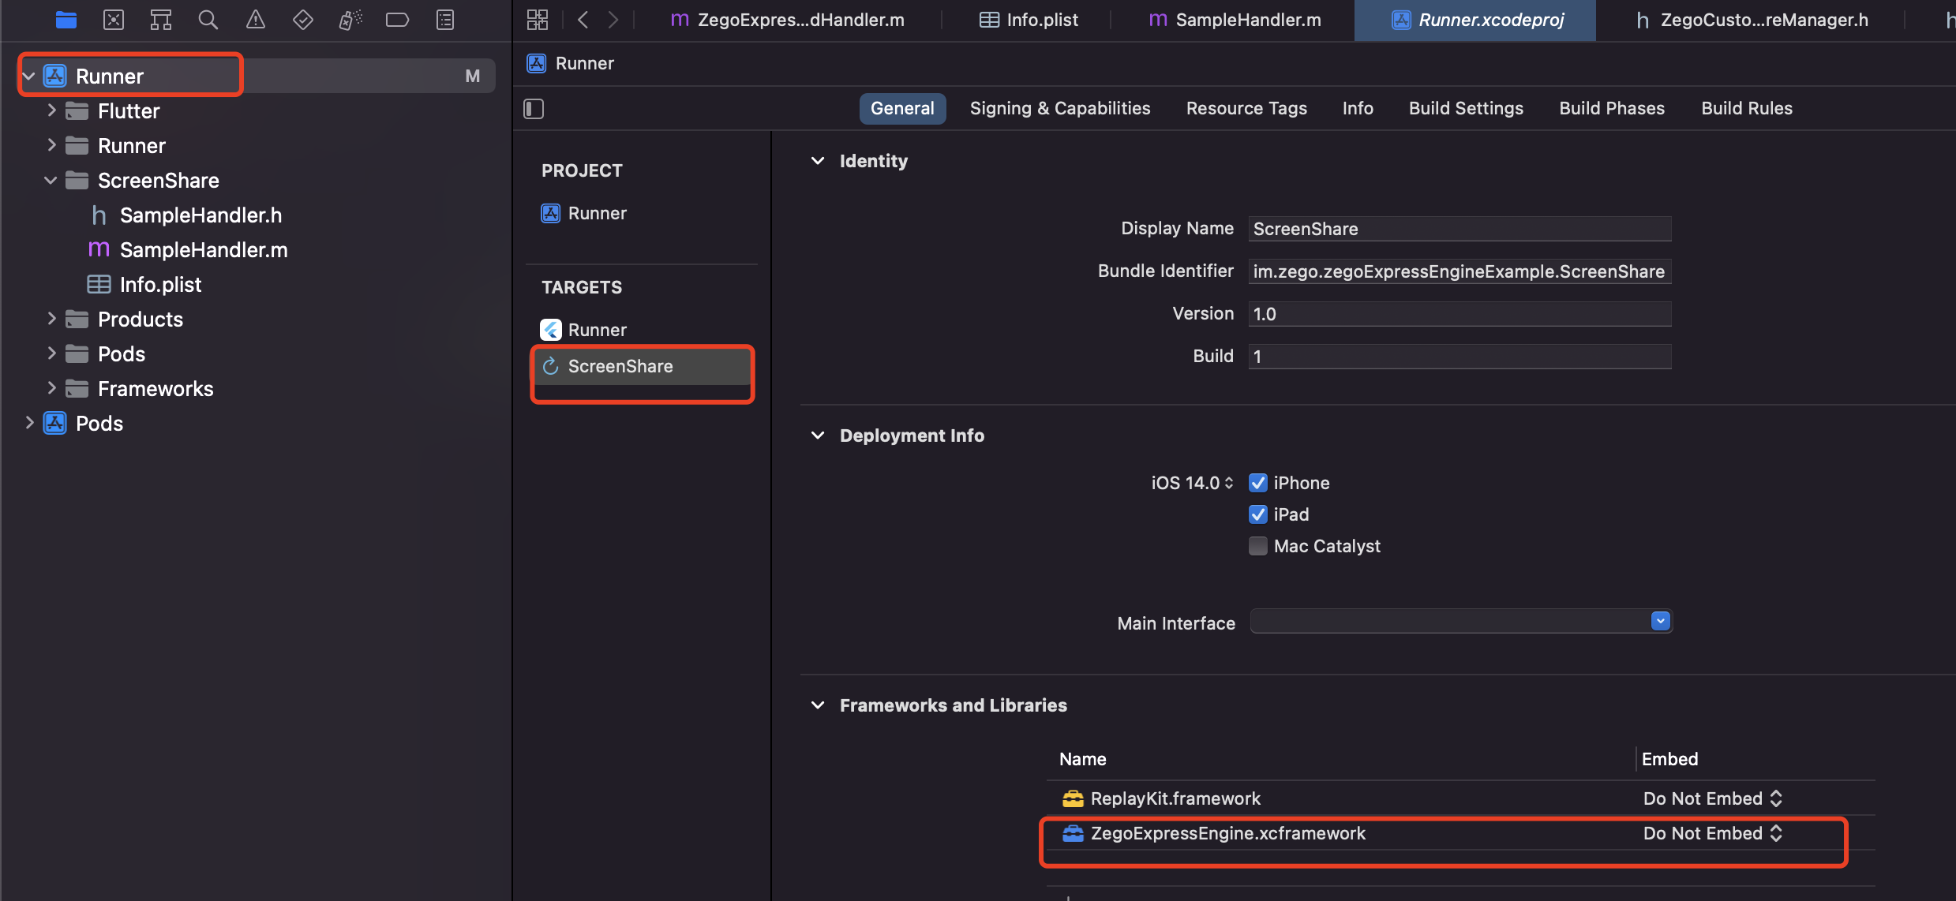Open the Issue navigator warning icon
1956x901 pixels.
[255, 20]
